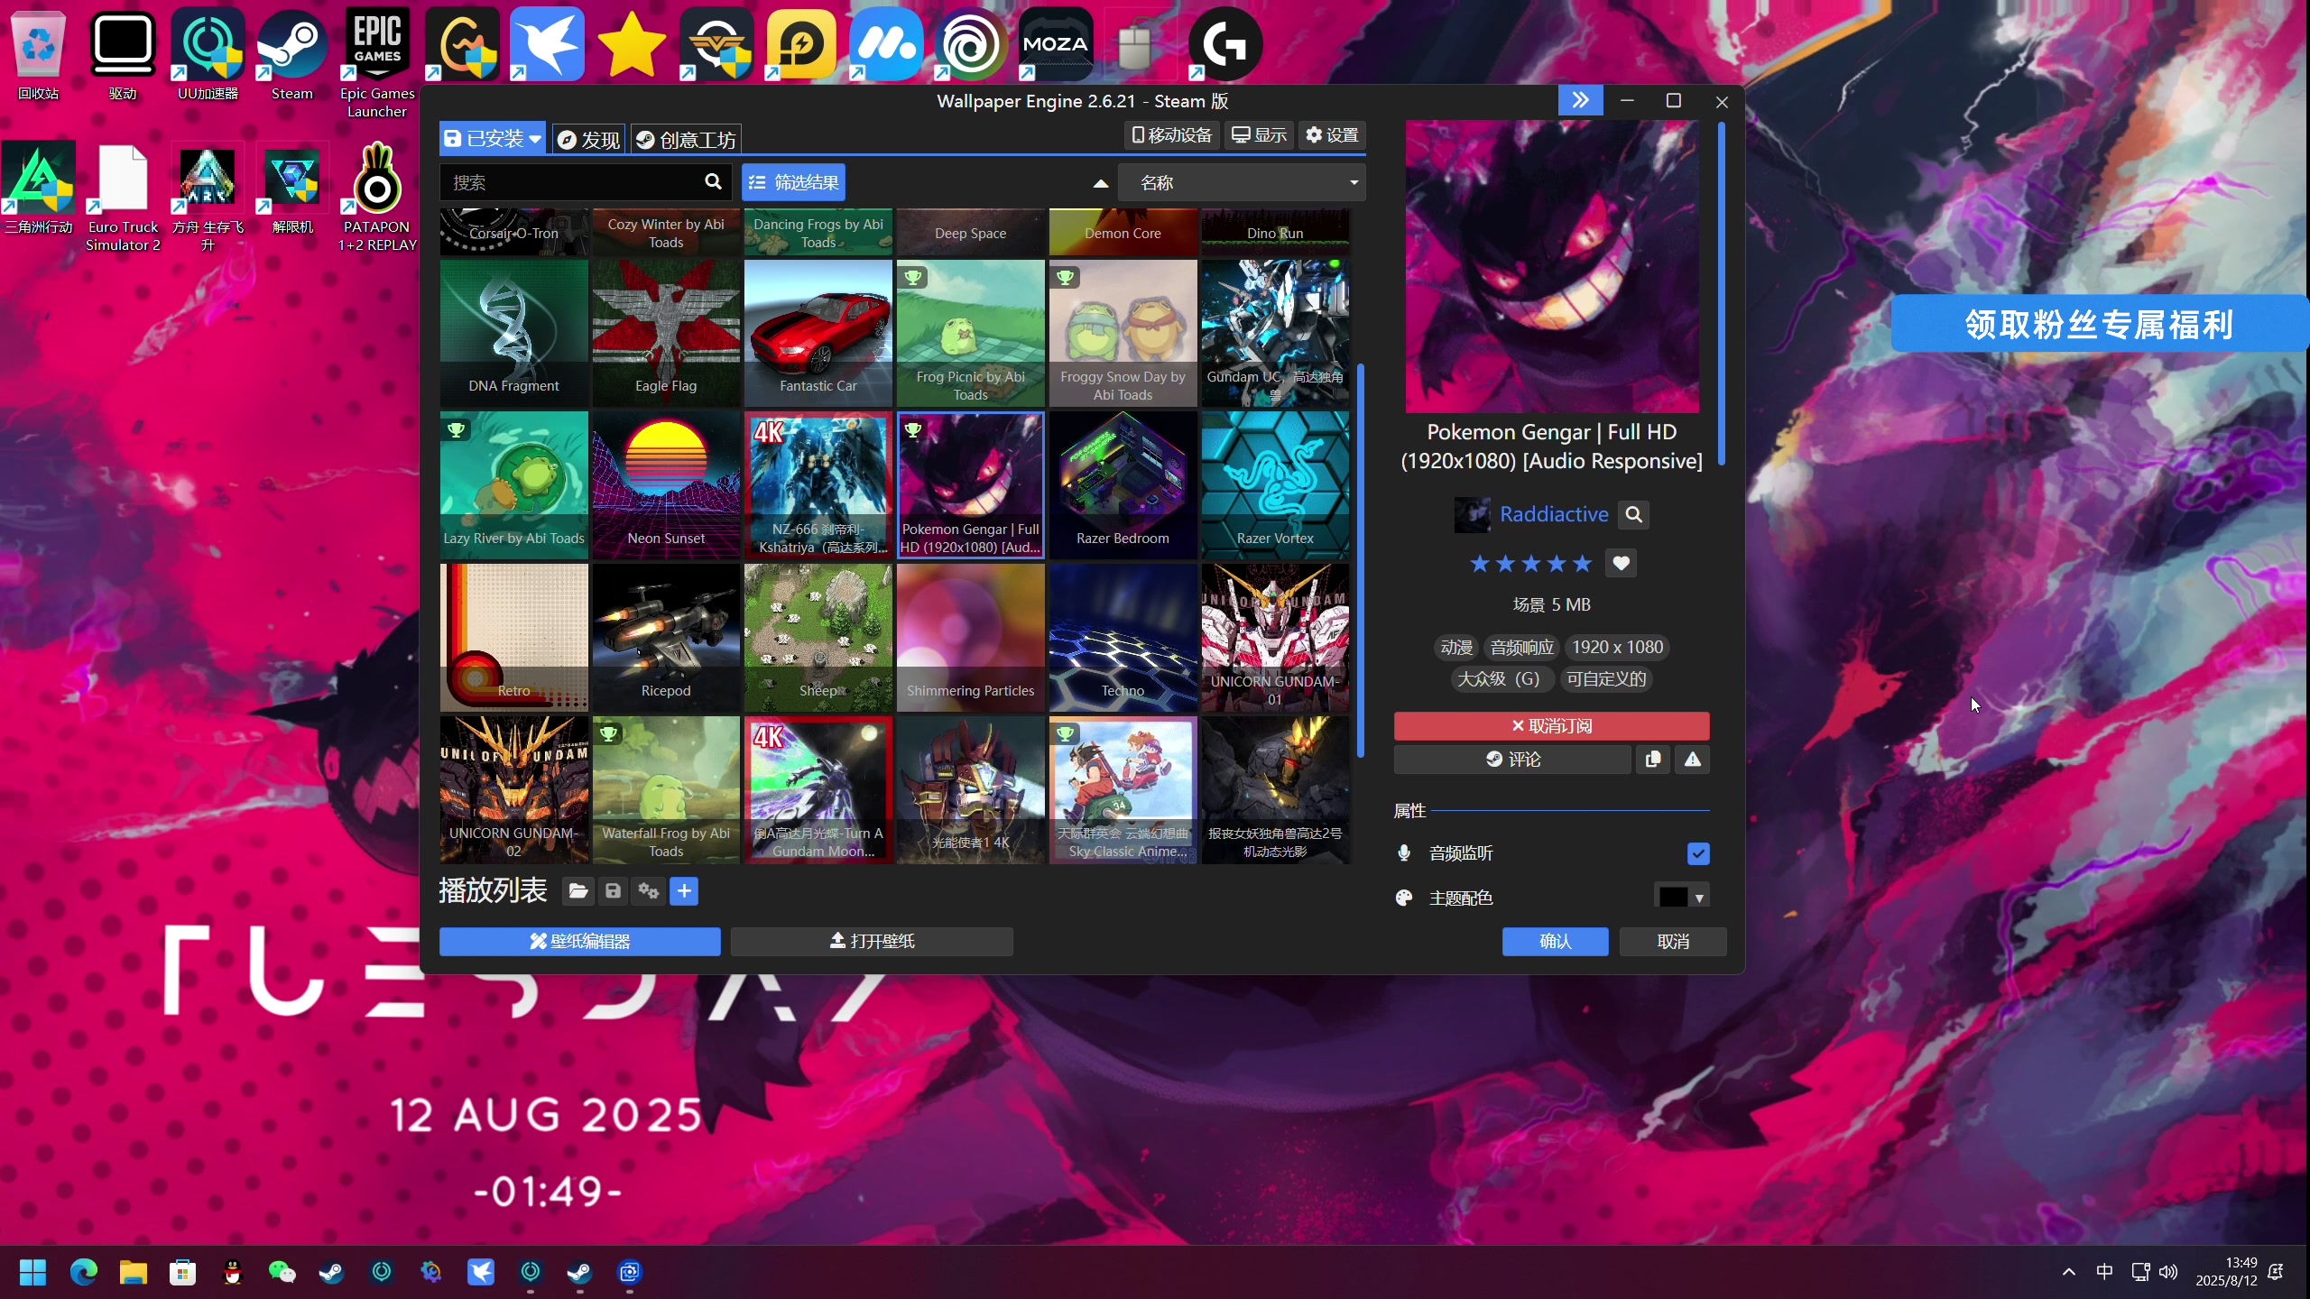This screenshot has width=2310, height=1299.
Task: Select the Eagle Flag wallpaper
Action: point(666,333)
